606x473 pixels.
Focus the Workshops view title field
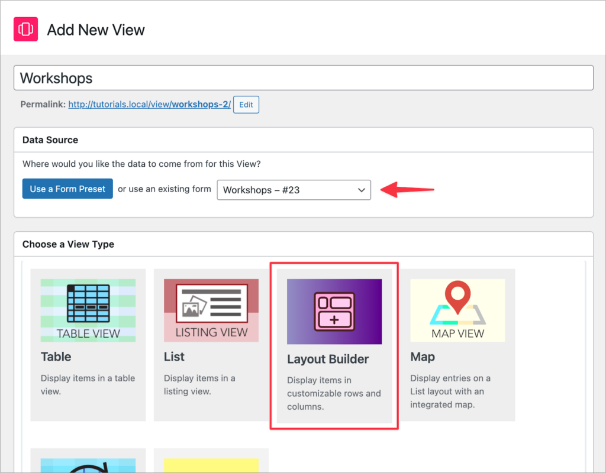[x=303, y=78]
